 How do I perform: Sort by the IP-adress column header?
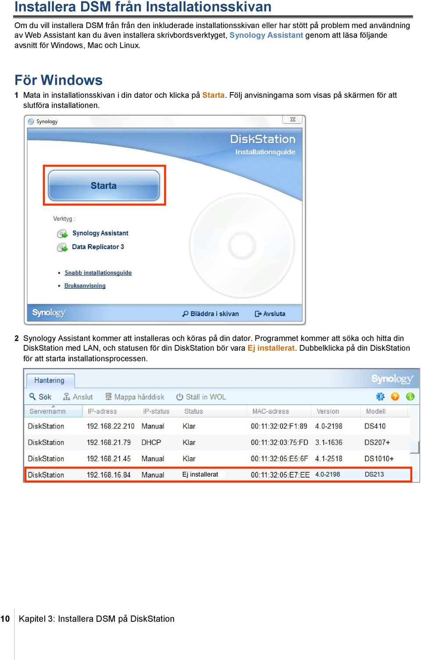click(111, 411)
